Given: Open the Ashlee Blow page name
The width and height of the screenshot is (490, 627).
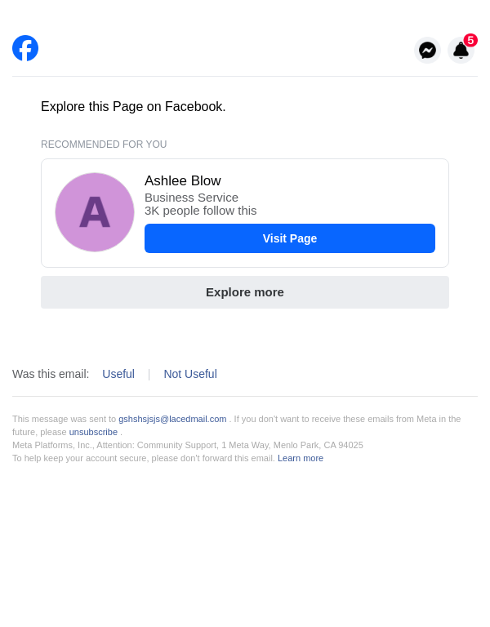Looking at the screenshot, I should click(x=183, y=181).
